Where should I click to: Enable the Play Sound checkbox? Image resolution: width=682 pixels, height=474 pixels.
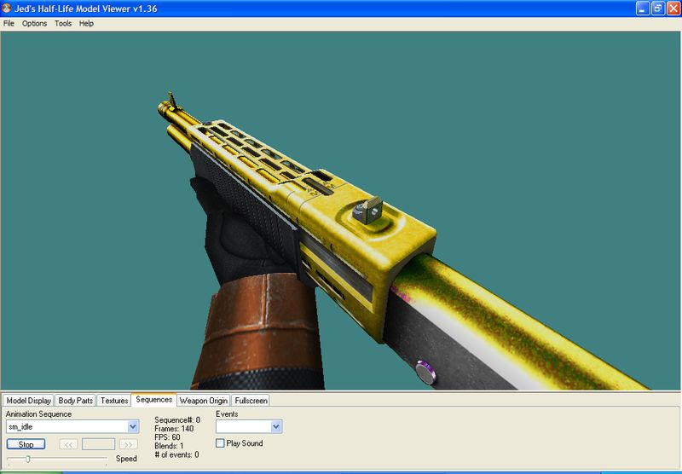[x=220, y=443]
